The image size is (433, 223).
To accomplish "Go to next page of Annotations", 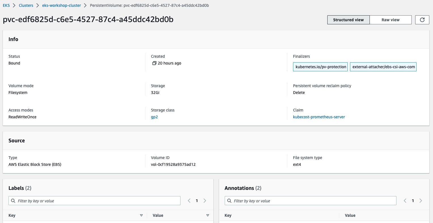I will (x=421, y=201).
